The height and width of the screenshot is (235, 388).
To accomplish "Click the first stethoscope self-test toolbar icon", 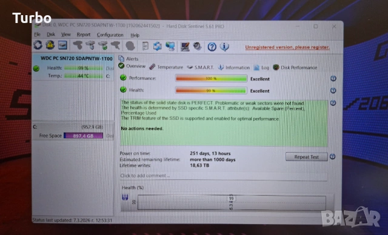I will [78, 45].
